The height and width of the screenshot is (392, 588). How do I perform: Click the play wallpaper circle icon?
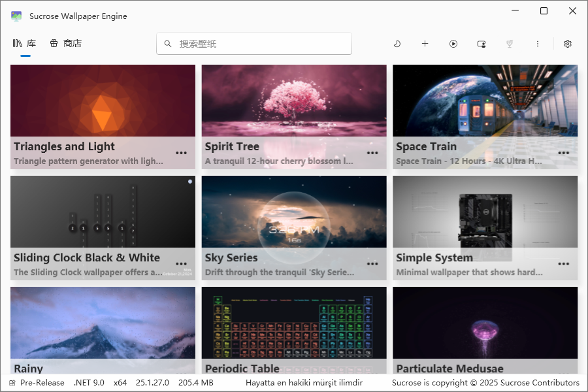pyautogui.click(x=453, y=44)
